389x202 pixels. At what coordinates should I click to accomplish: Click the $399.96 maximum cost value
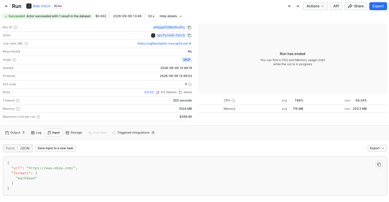click(186, 117)
